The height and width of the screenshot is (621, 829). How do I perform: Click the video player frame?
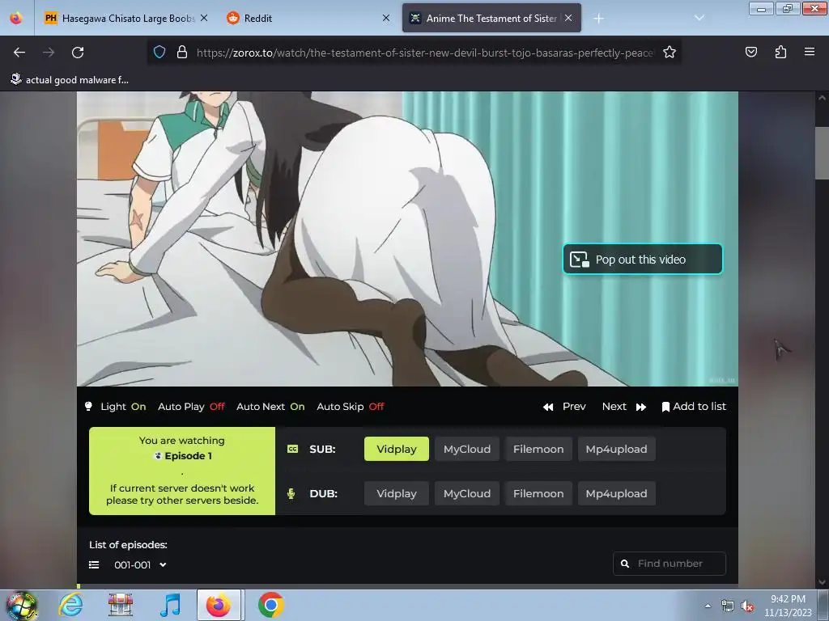coord(407,239)
